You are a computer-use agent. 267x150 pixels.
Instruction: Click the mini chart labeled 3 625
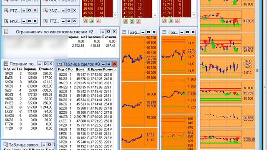tap(227, 68)
